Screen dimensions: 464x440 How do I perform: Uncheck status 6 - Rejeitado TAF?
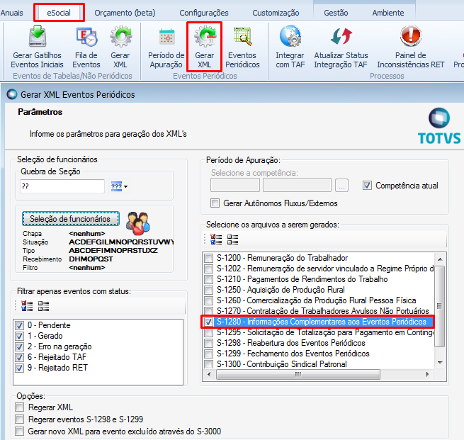[x=19, y=357]
